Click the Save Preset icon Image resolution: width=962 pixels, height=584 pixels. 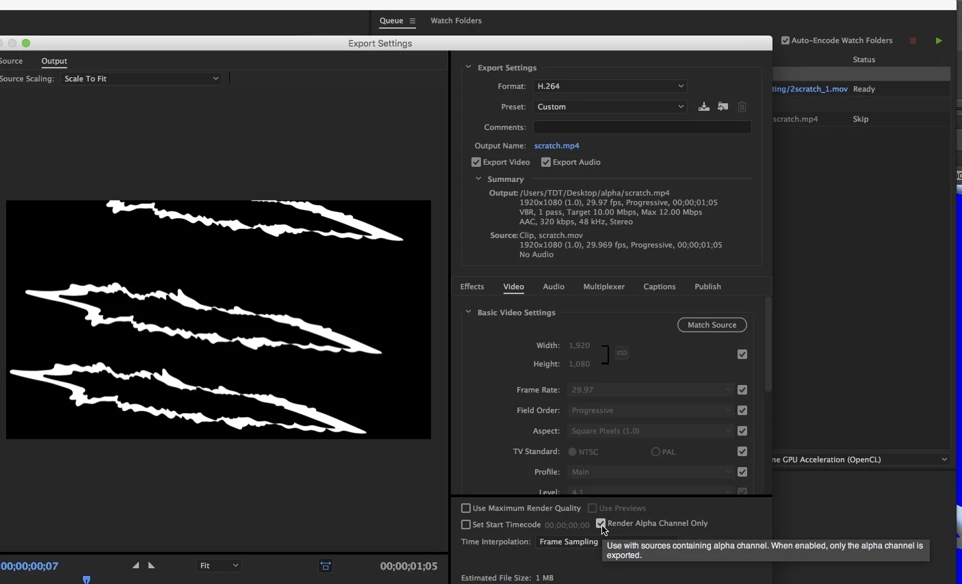(x=703, y=107)
